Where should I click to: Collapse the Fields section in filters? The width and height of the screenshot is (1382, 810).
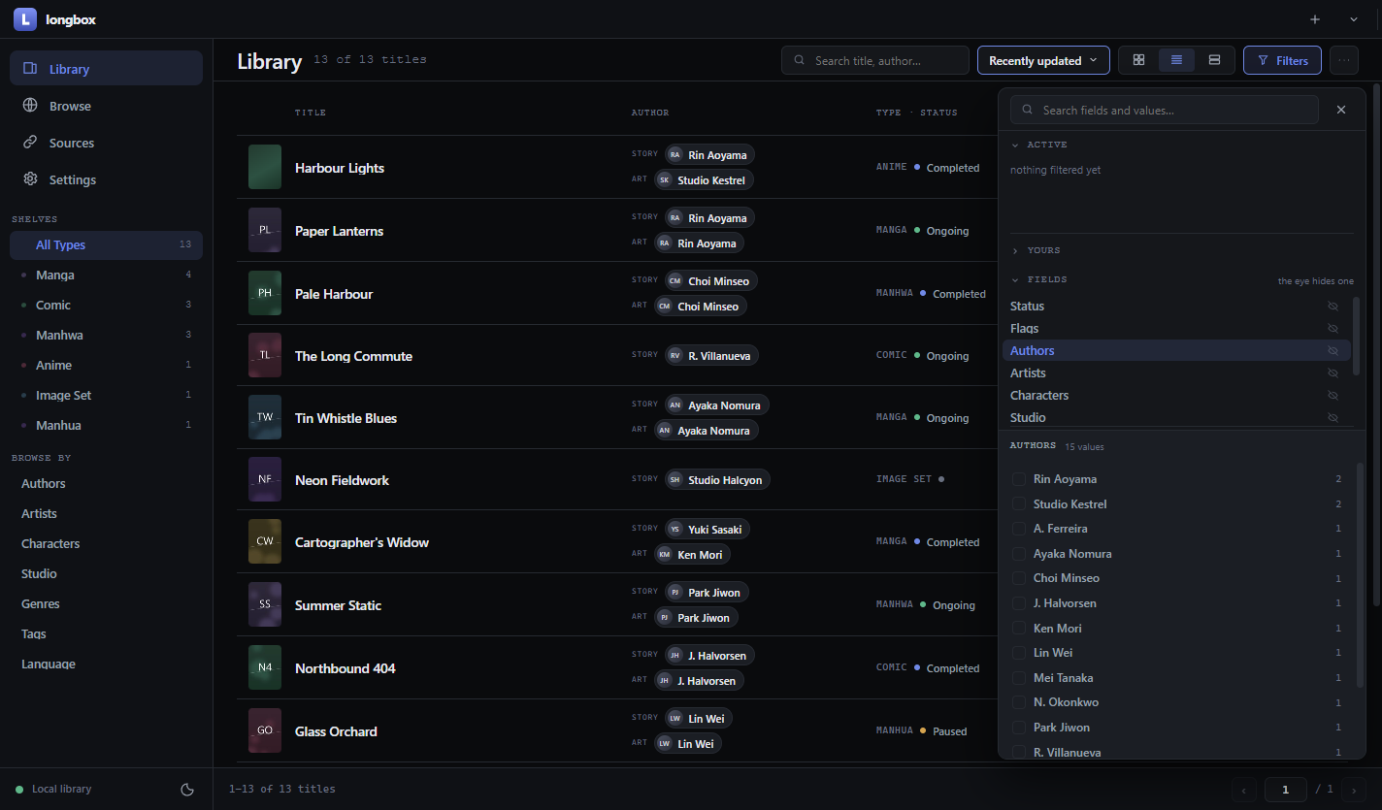(x=1038, y=279)
